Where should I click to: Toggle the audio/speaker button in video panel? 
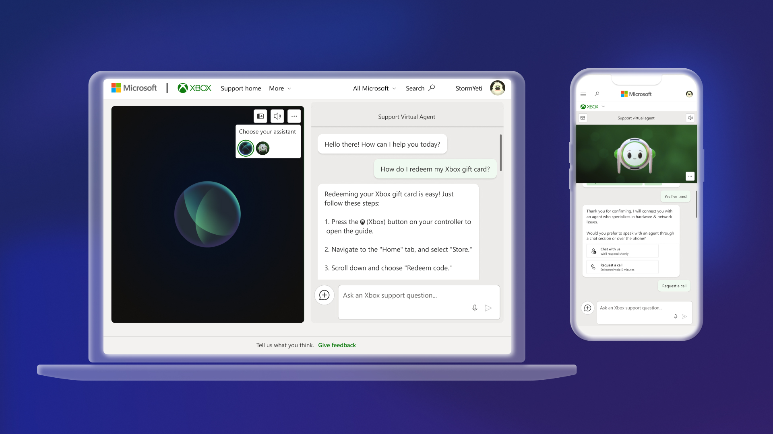click(x=277, y=115)
